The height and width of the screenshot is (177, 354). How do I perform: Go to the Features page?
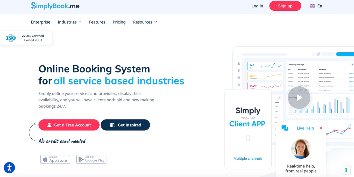coord(97,22)
